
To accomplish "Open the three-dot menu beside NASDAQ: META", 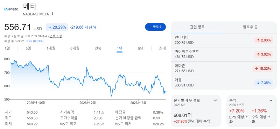I will [52, 14].
